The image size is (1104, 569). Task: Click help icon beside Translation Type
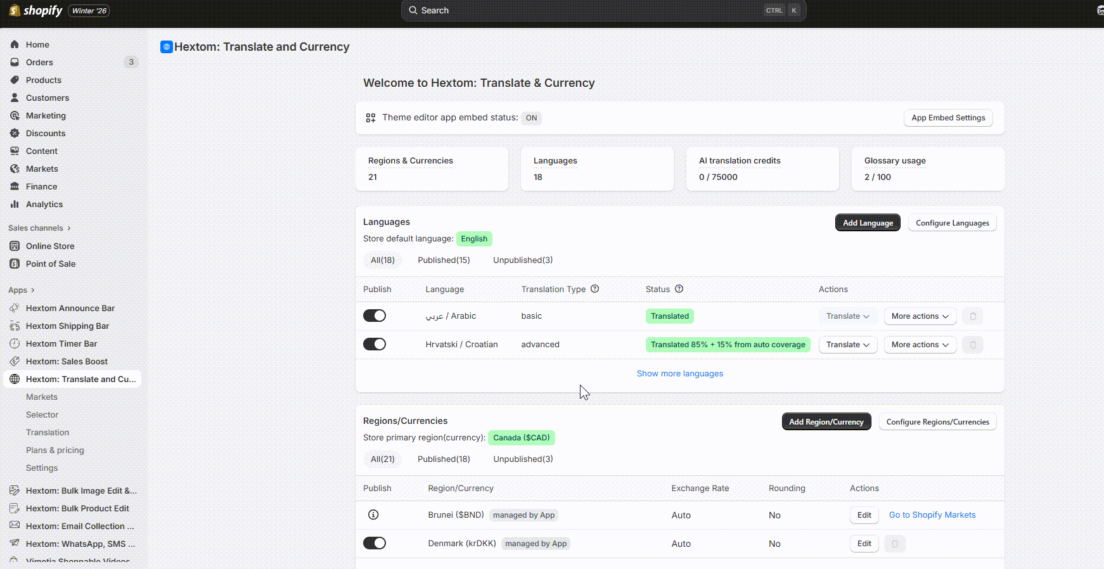[x=594, y=289]
